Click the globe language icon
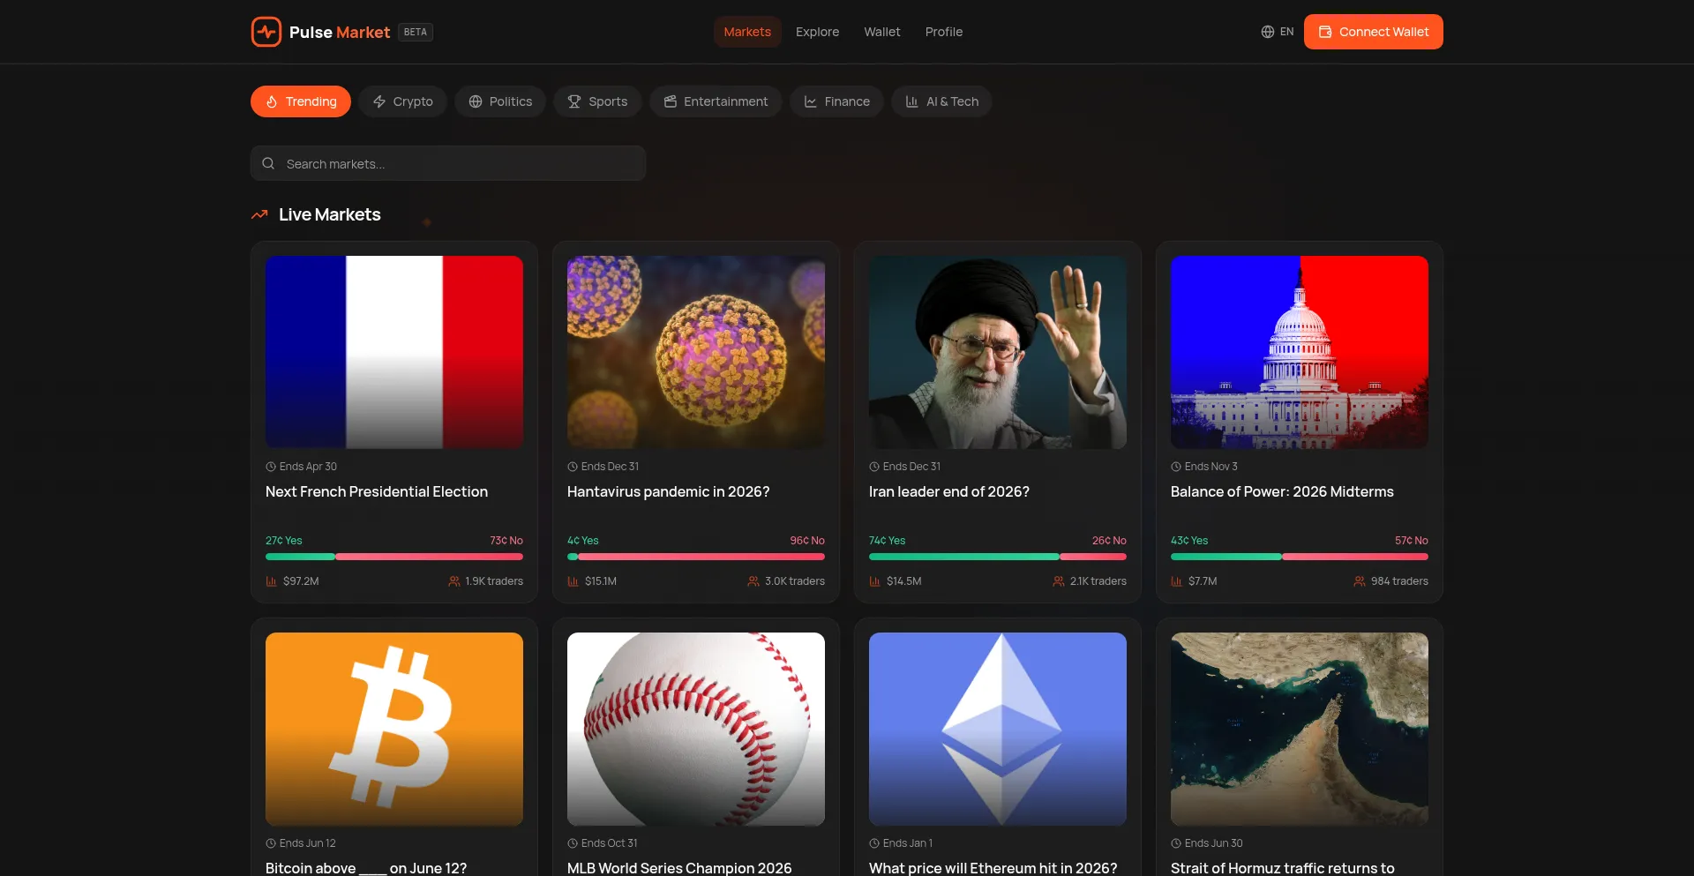The image size is (1694, 876). tap(1267, 32)
